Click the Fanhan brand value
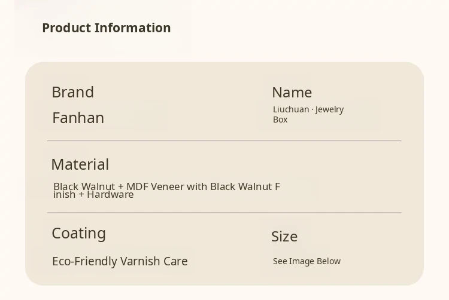 coord(78,118)
